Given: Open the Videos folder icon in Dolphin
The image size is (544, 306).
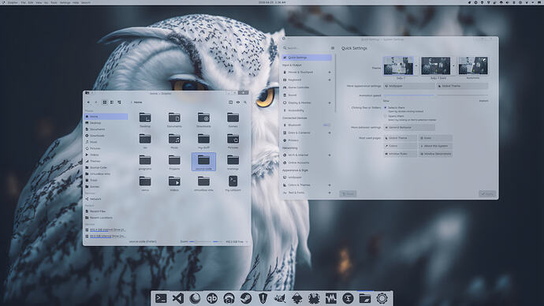Looking at the screenshot, I should (174, 183).
